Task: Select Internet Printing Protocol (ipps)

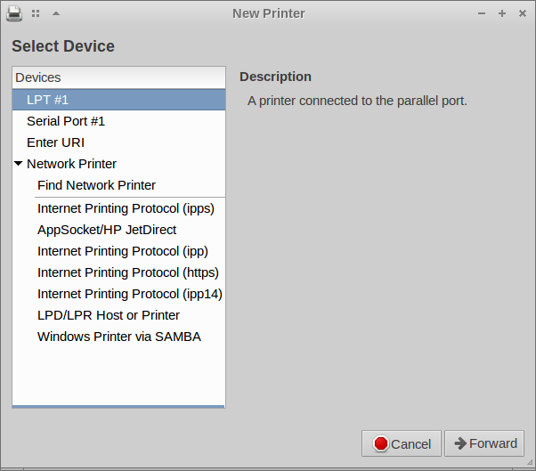Action: [126, 208]
